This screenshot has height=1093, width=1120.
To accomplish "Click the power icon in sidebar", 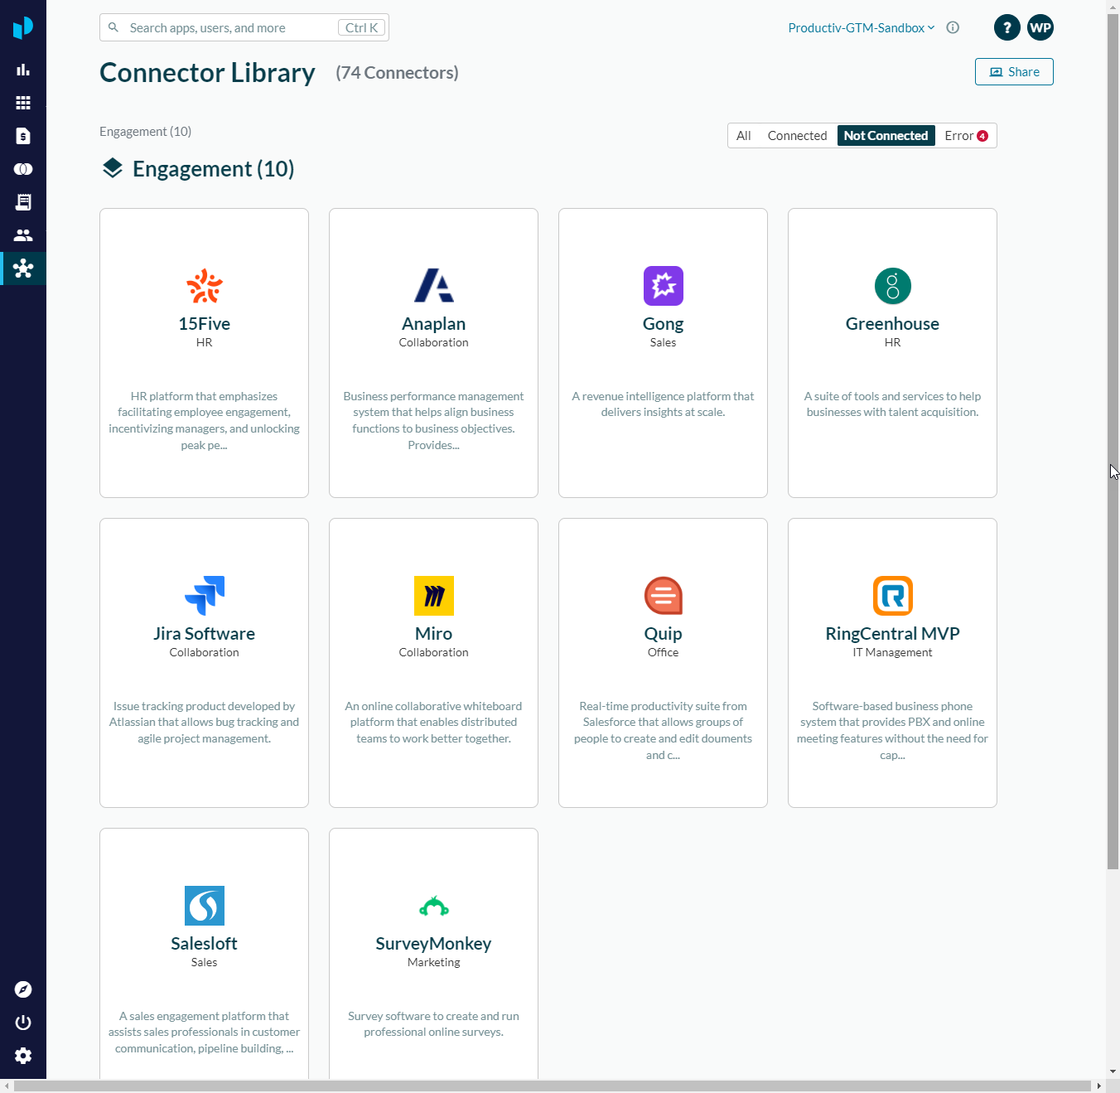I will 23,1023.
